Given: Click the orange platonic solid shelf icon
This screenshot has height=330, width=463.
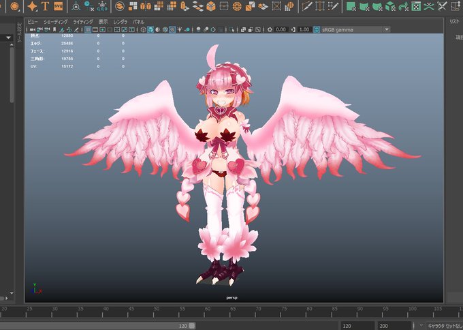Looking at the screenshot, I should (x=14, y=6).
